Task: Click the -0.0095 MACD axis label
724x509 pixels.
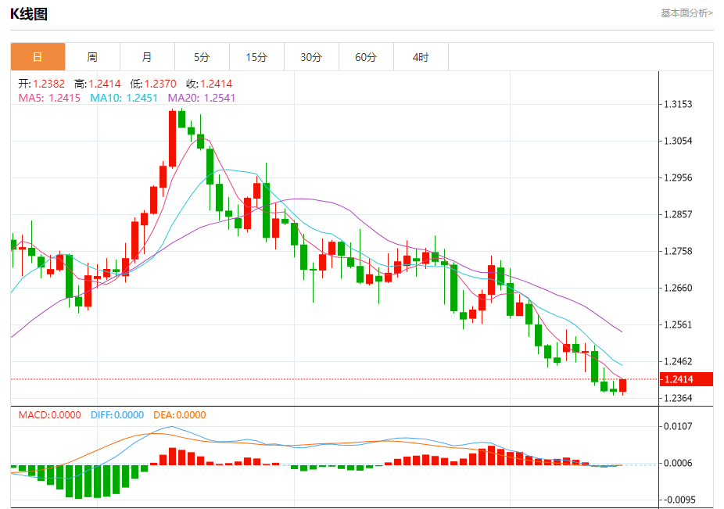Action: click(678, 500)
